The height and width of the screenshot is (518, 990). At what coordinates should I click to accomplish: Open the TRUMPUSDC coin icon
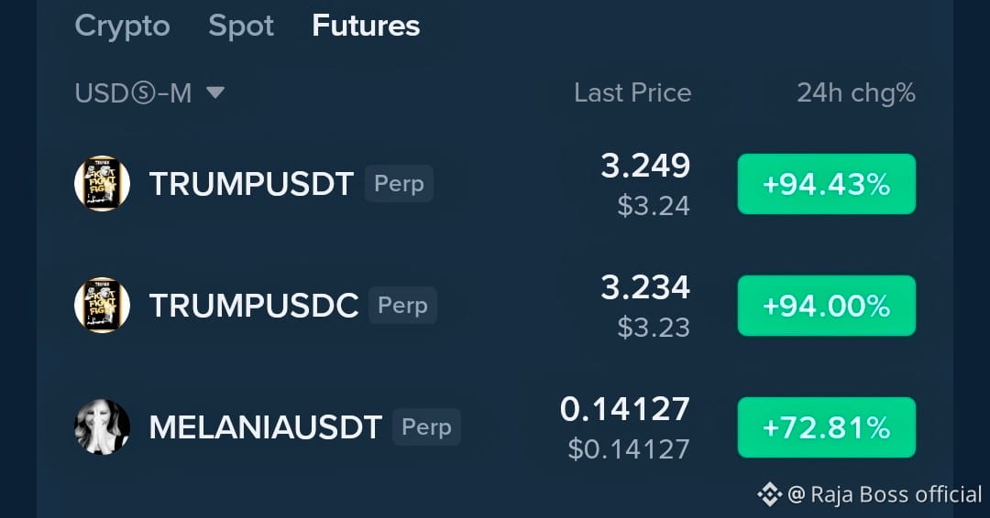coord(103,305)
